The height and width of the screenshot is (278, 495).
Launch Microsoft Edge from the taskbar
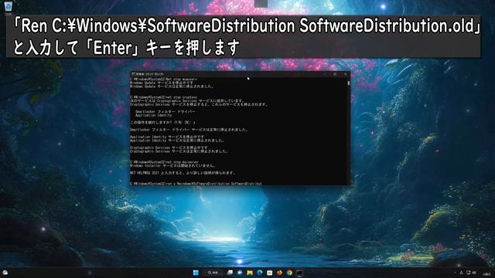(x=260, y=273)
